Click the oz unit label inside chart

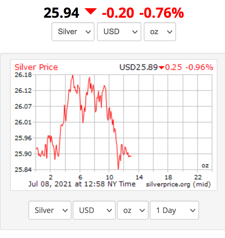(x=205, y=166)
